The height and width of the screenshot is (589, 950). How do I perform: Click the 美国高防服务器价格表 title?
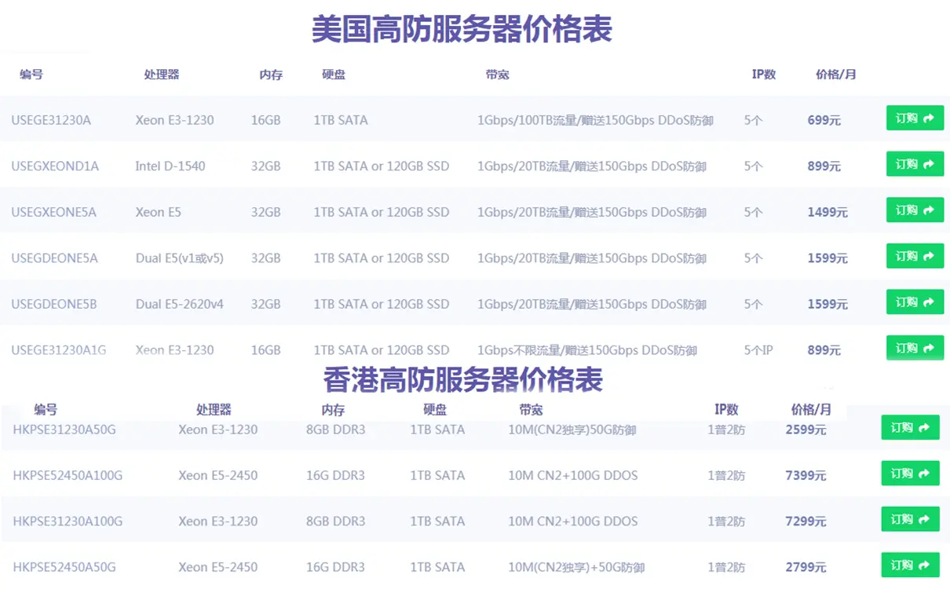[x=463, y=28]
